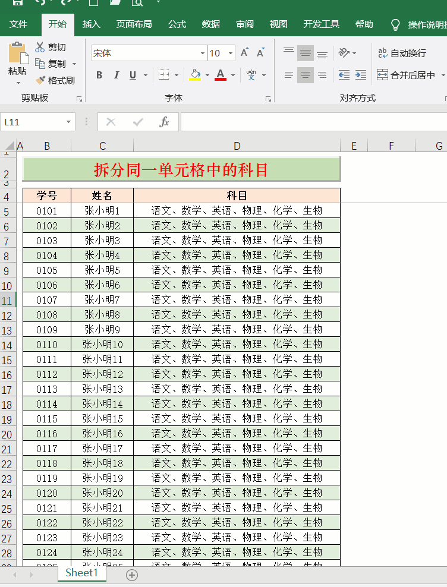Open the 开发工具 Developer tab
Screen dimensions: 447x587
(321, 24)
